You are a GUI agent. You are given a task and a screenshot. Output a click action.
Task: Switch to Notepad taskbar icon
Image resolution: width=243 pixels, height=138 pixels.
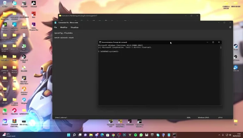[169, 135]
